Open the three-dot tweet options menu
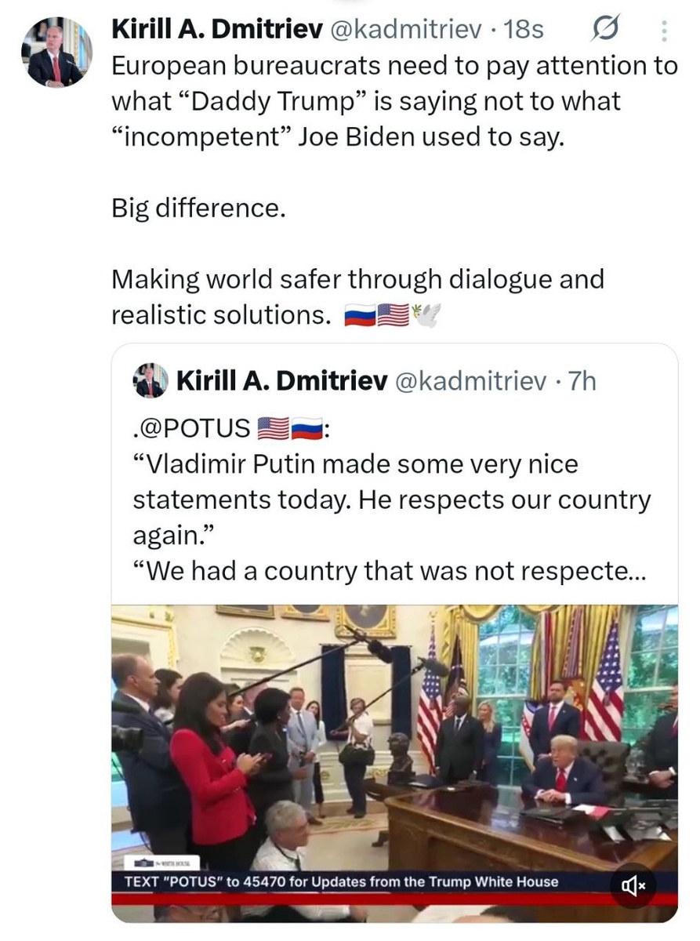The image size is (700, 941). (664, 31)
